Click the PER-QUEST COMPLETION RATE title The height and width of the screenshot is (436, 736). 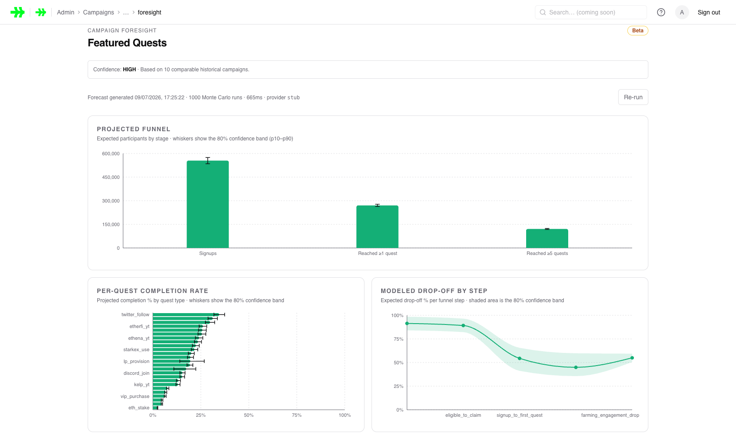152,291
